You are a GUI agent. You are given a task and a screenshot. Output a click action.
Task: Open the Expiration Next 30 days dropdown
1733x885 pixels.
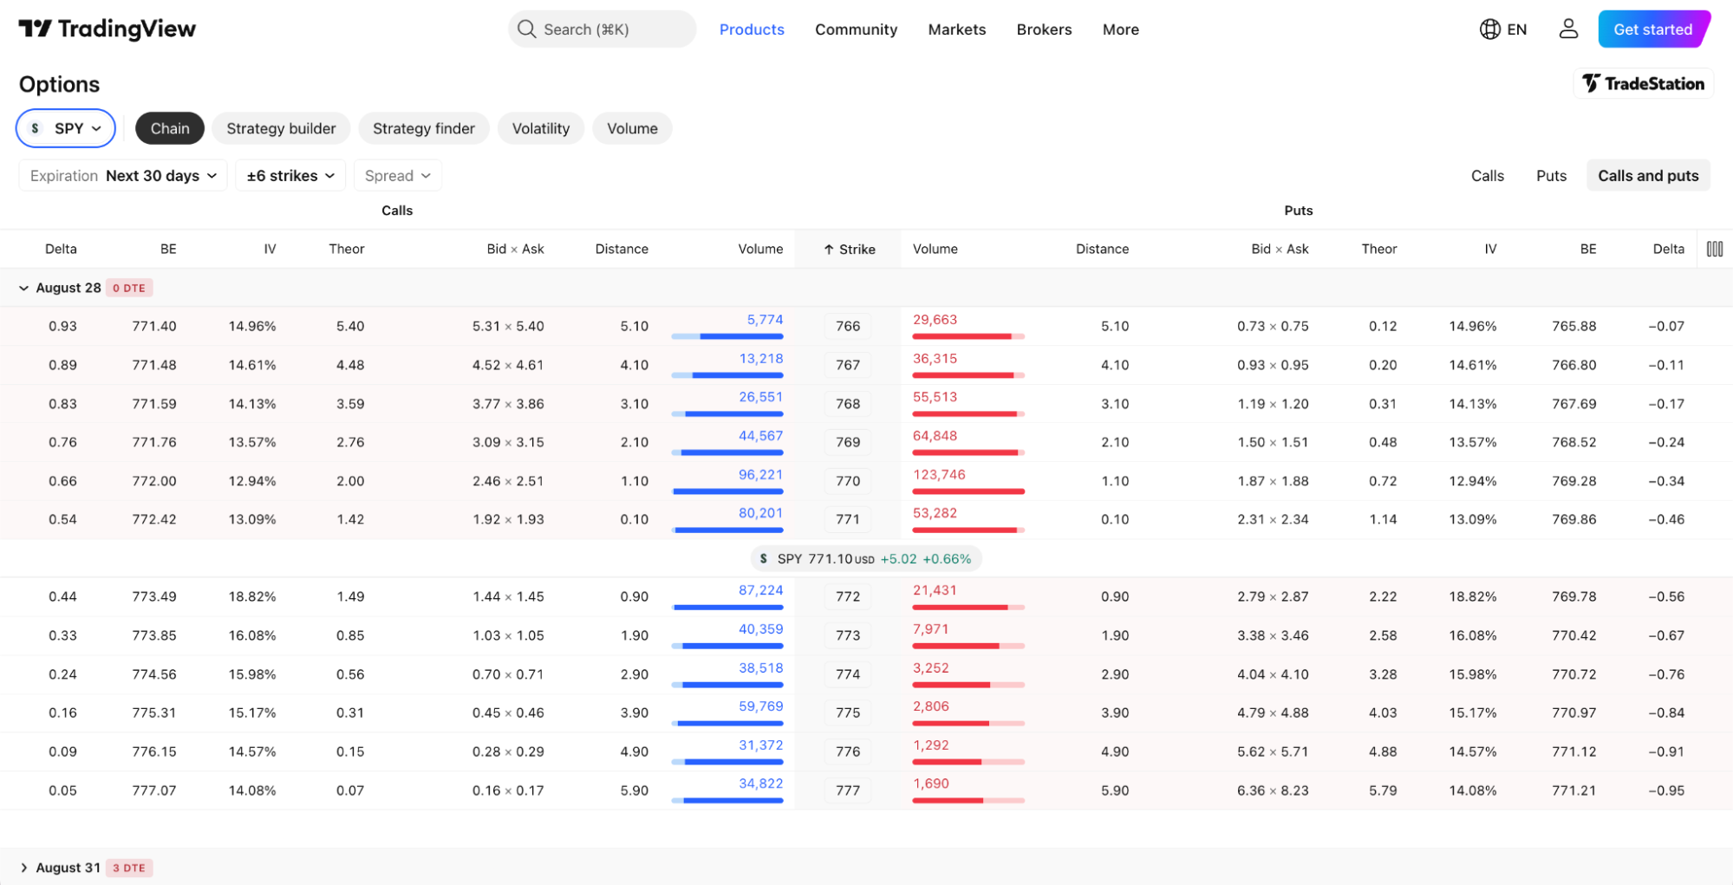coord(123,176)
